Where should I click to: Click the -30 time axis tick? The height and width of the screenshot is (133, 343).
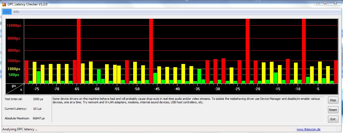217,89
